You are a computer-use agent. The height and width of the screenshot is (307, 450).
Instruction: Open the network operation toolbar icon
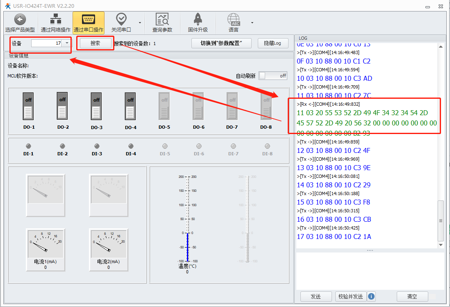(56, 19)
